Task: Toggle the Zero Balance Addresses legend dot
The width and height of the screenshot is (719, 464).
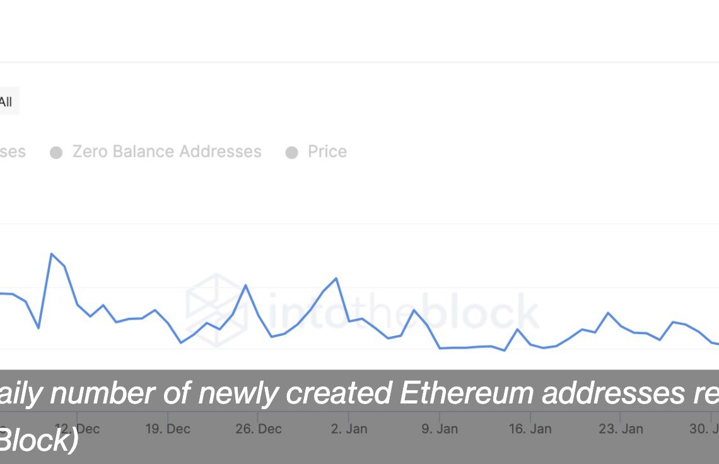Action: click(x=56, y=153)
